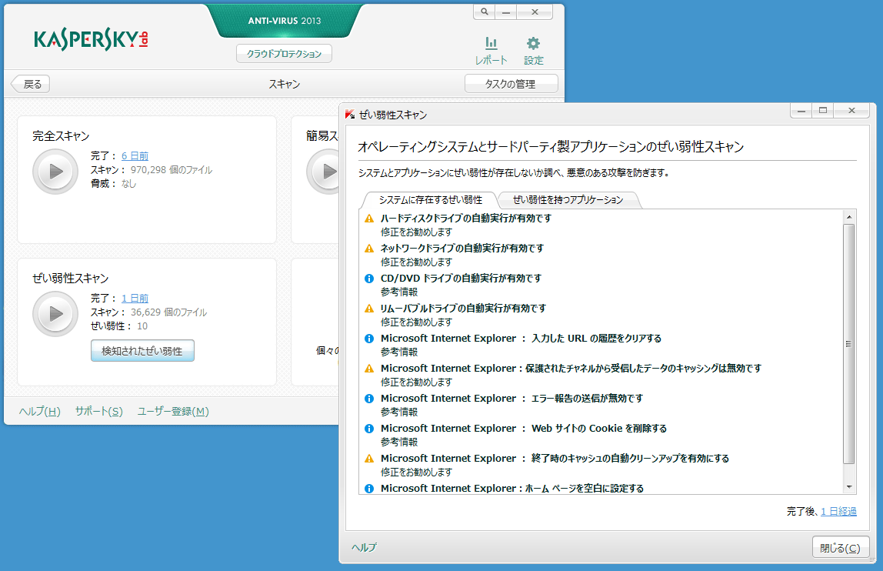Image resolution: width=883 pixels, height=571 pixels.
Task: Open サポート(S) link
Action: (x=99, y=412)
